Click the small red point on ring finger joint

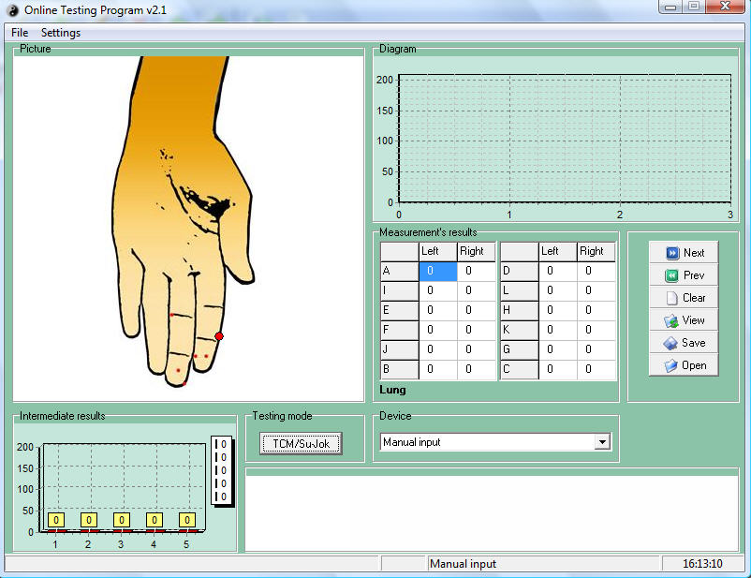click(172, 315)
